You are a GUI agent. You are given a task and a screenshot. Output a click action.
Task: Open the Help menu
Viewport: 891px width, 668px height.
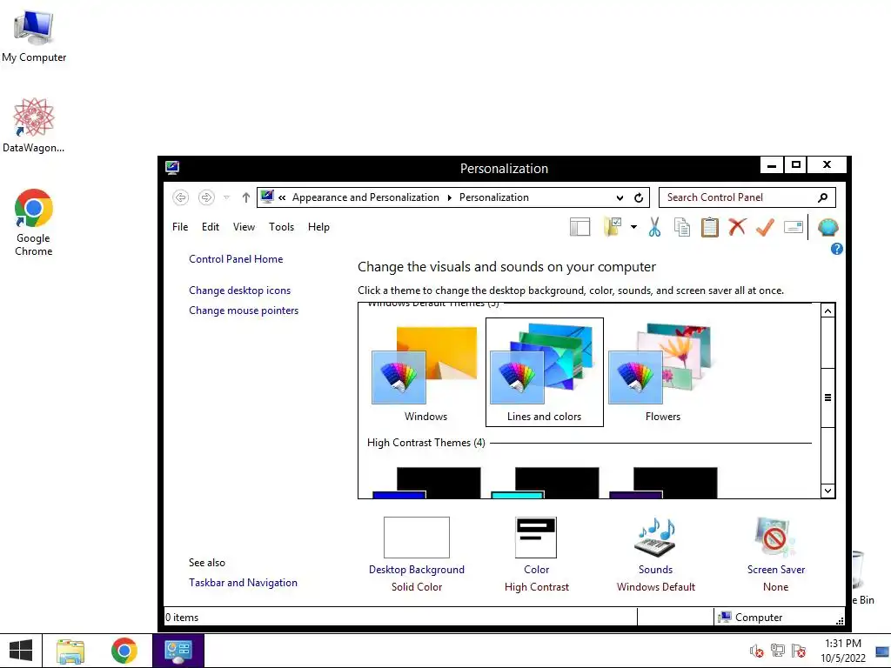click(318, 227)
